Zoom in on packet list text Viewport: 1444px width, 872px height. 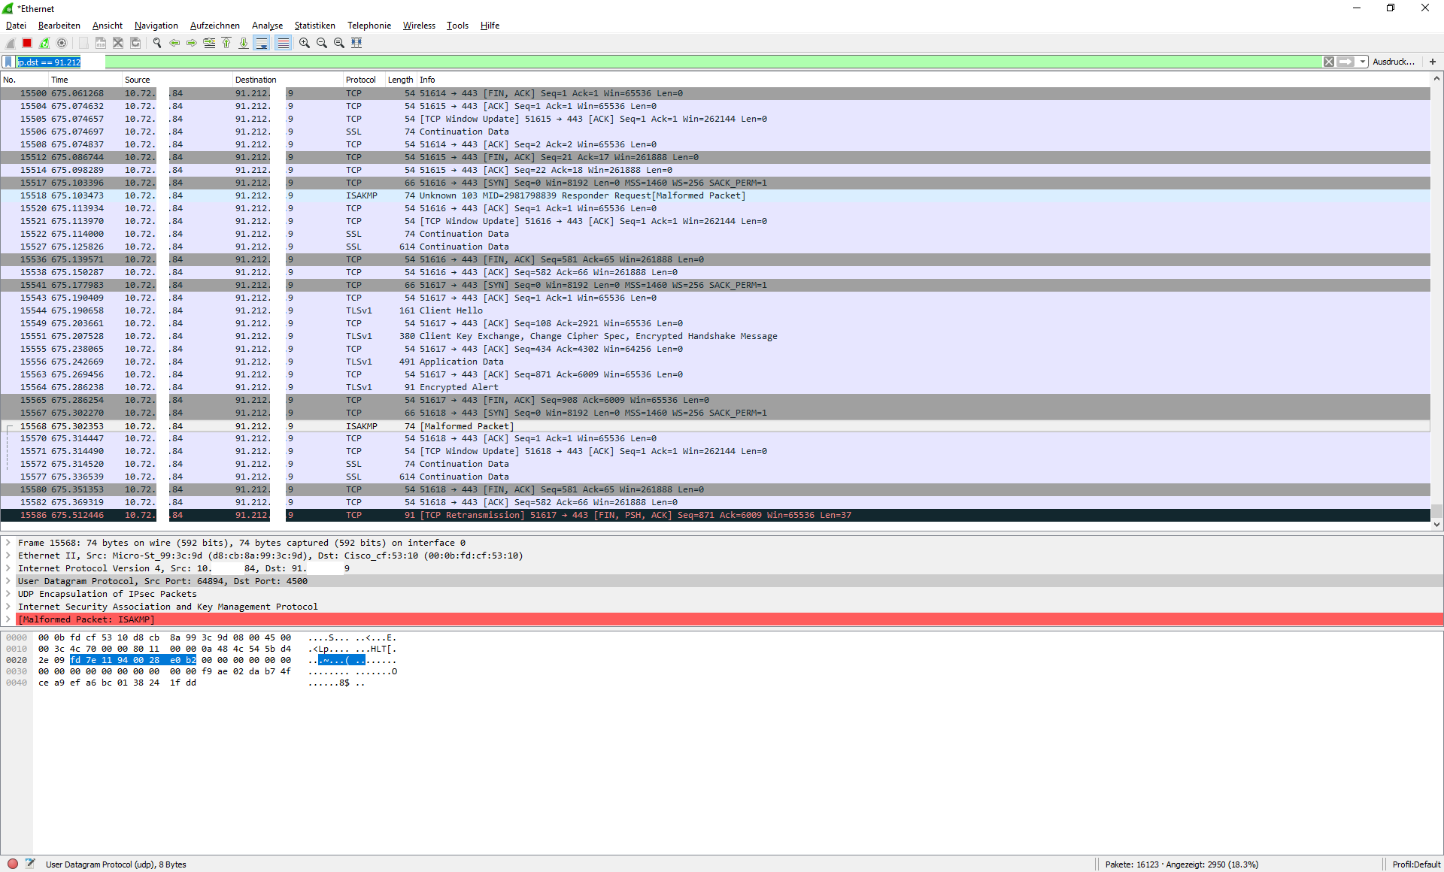(304, 43)
